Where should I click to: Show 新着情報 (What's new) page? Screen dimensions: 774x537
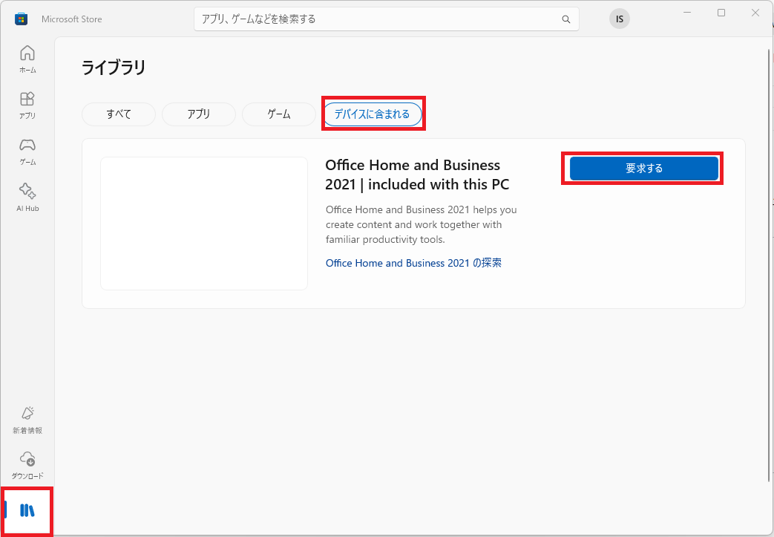tap(27, 420)
